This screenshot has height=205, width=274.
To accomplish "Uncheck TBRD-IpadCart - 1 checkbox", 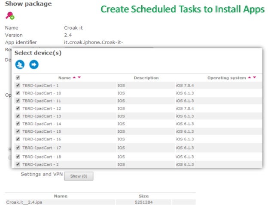I will click(x=18, y=85).
